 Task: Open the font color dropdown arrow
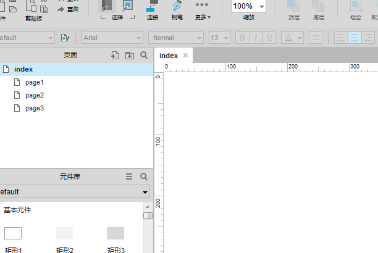[300, 38]
